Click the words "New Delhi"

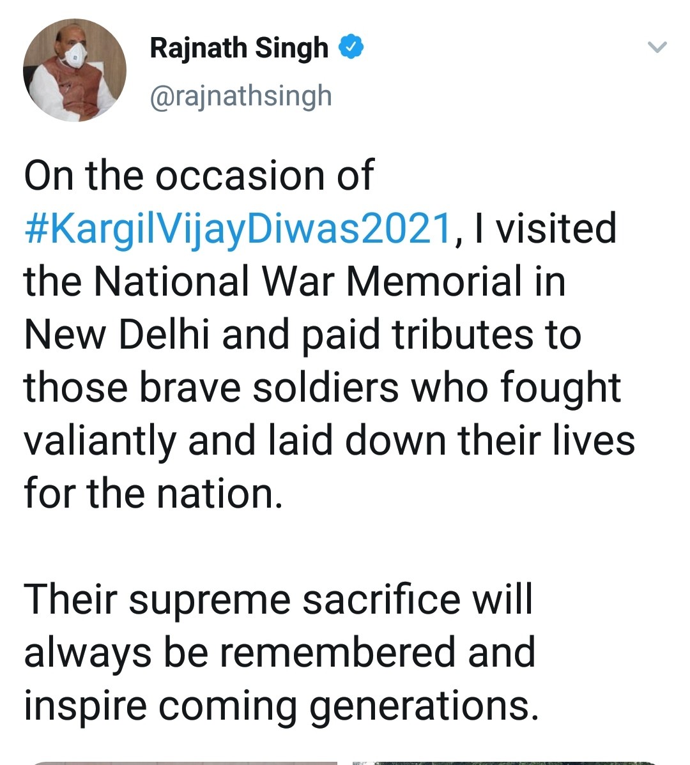coord(116,335)
